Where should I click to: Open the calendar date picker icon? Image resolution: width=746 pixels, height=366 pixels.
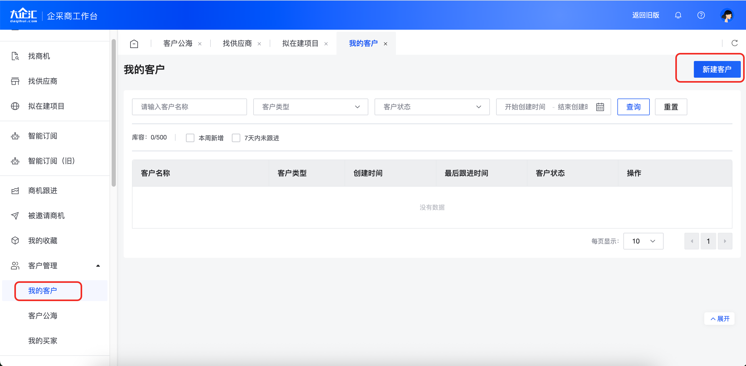(600, 107)
